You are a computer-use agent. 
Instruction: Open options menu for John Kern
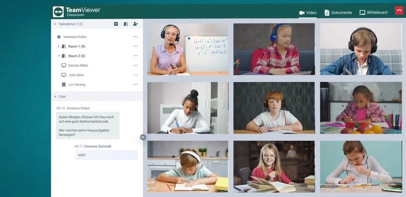tap(136, 75)
